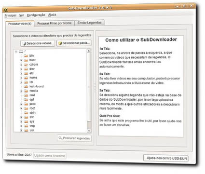Expand the home folder node
The width and height of the screenshot is (205, 174).
click(21, 78)
